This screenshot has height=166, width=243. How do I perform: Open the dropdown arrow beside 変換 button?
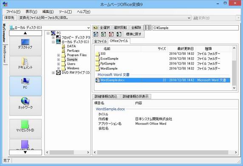pos(238,18)
